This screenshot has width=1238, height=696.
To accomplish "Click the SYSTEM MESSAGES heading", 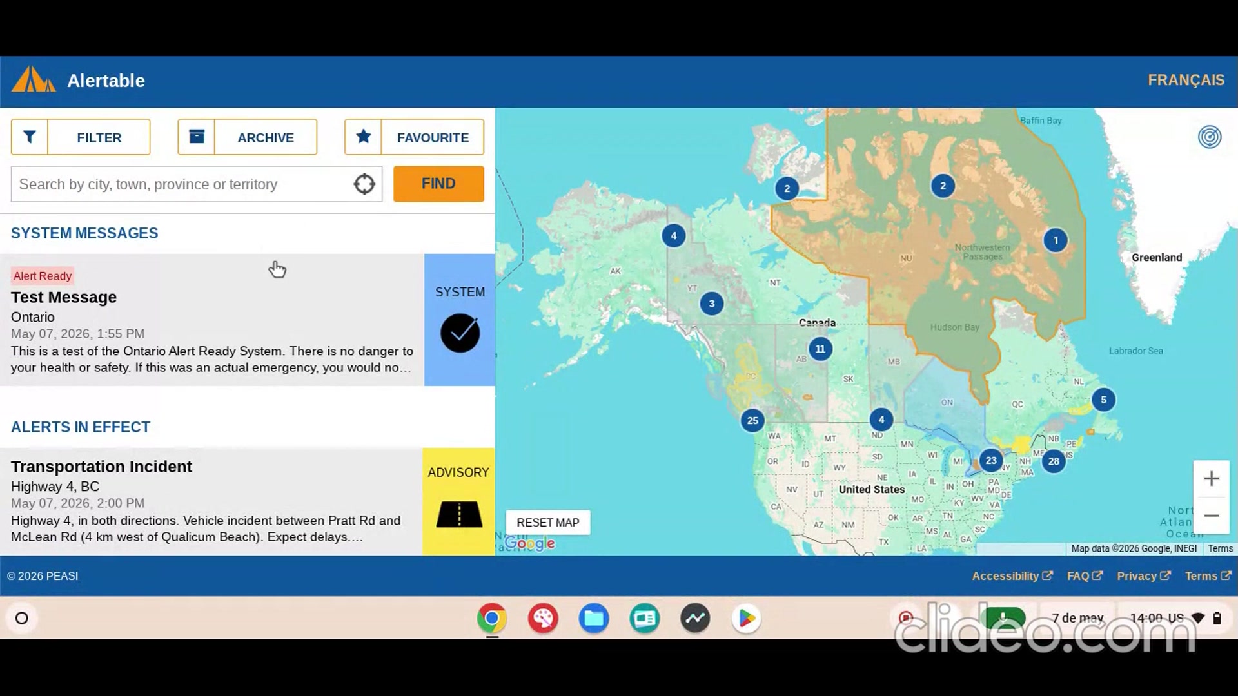I will pos(84,233).
